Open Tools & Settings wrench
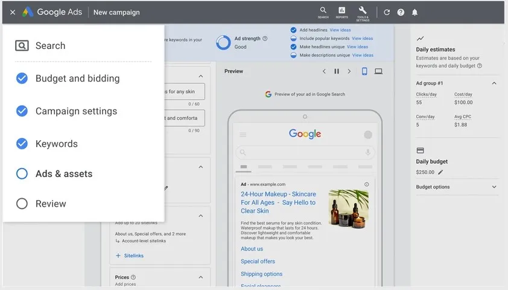This screenshot has width=508, height=290. coord(363,14)
